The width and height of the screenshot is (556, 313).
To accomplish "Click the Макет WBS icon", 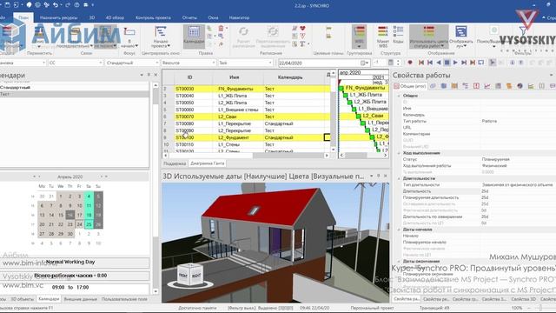I will [x=383, y=31].
